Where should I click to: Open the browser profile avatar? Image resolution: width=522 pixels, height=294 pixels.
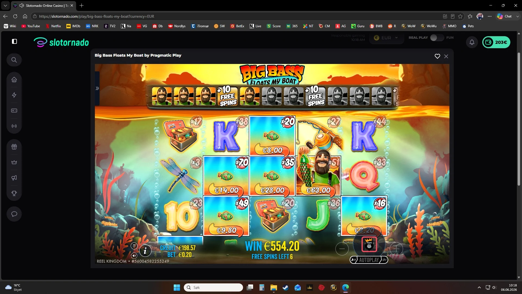pos(480,16)
